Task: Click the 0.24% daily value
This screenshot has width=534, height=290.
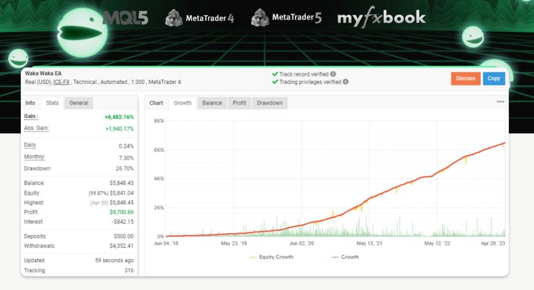Action: [x=126, y=146]
